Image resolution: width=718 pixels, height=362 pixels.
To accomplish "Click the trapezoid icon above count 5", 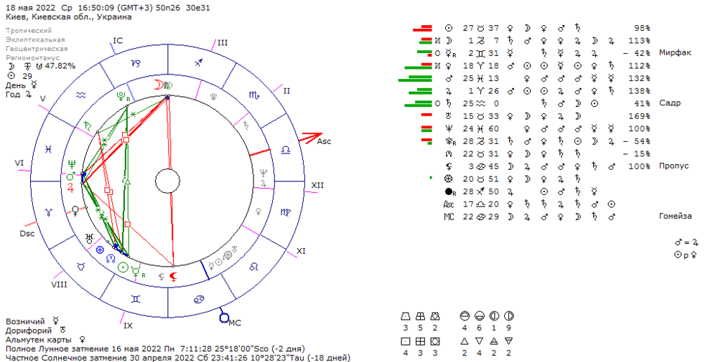I will [420, 316].
